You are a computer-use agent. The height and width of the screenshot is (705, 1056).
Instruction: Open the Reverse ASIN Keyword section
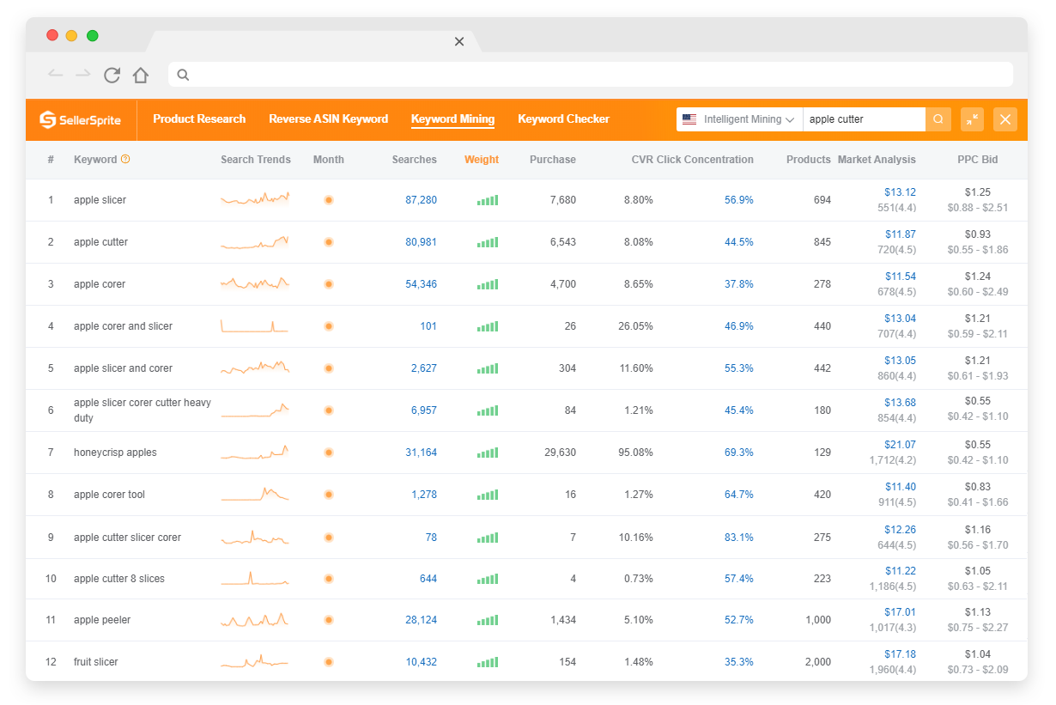(328, 119)
